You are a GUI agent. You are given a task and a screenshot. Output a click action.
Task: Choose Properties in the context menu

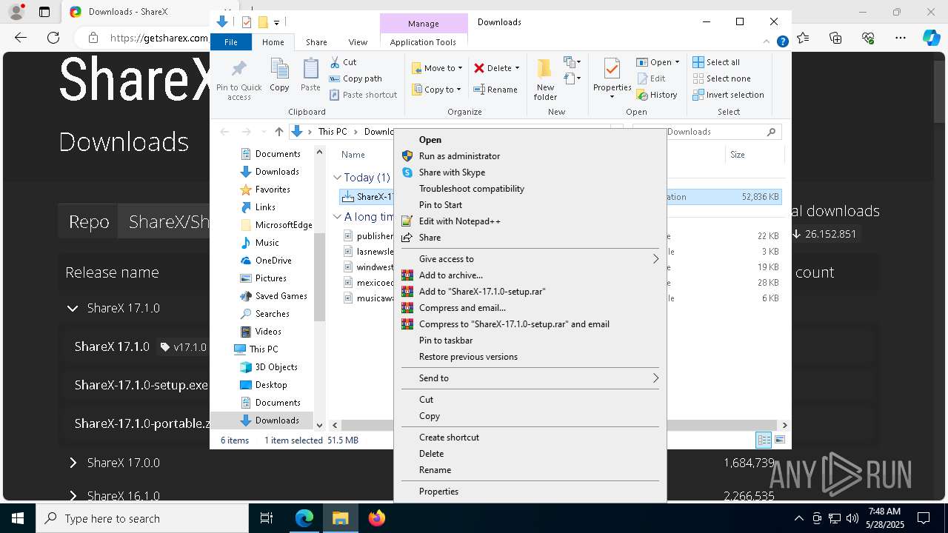click(x=438, y=492)
